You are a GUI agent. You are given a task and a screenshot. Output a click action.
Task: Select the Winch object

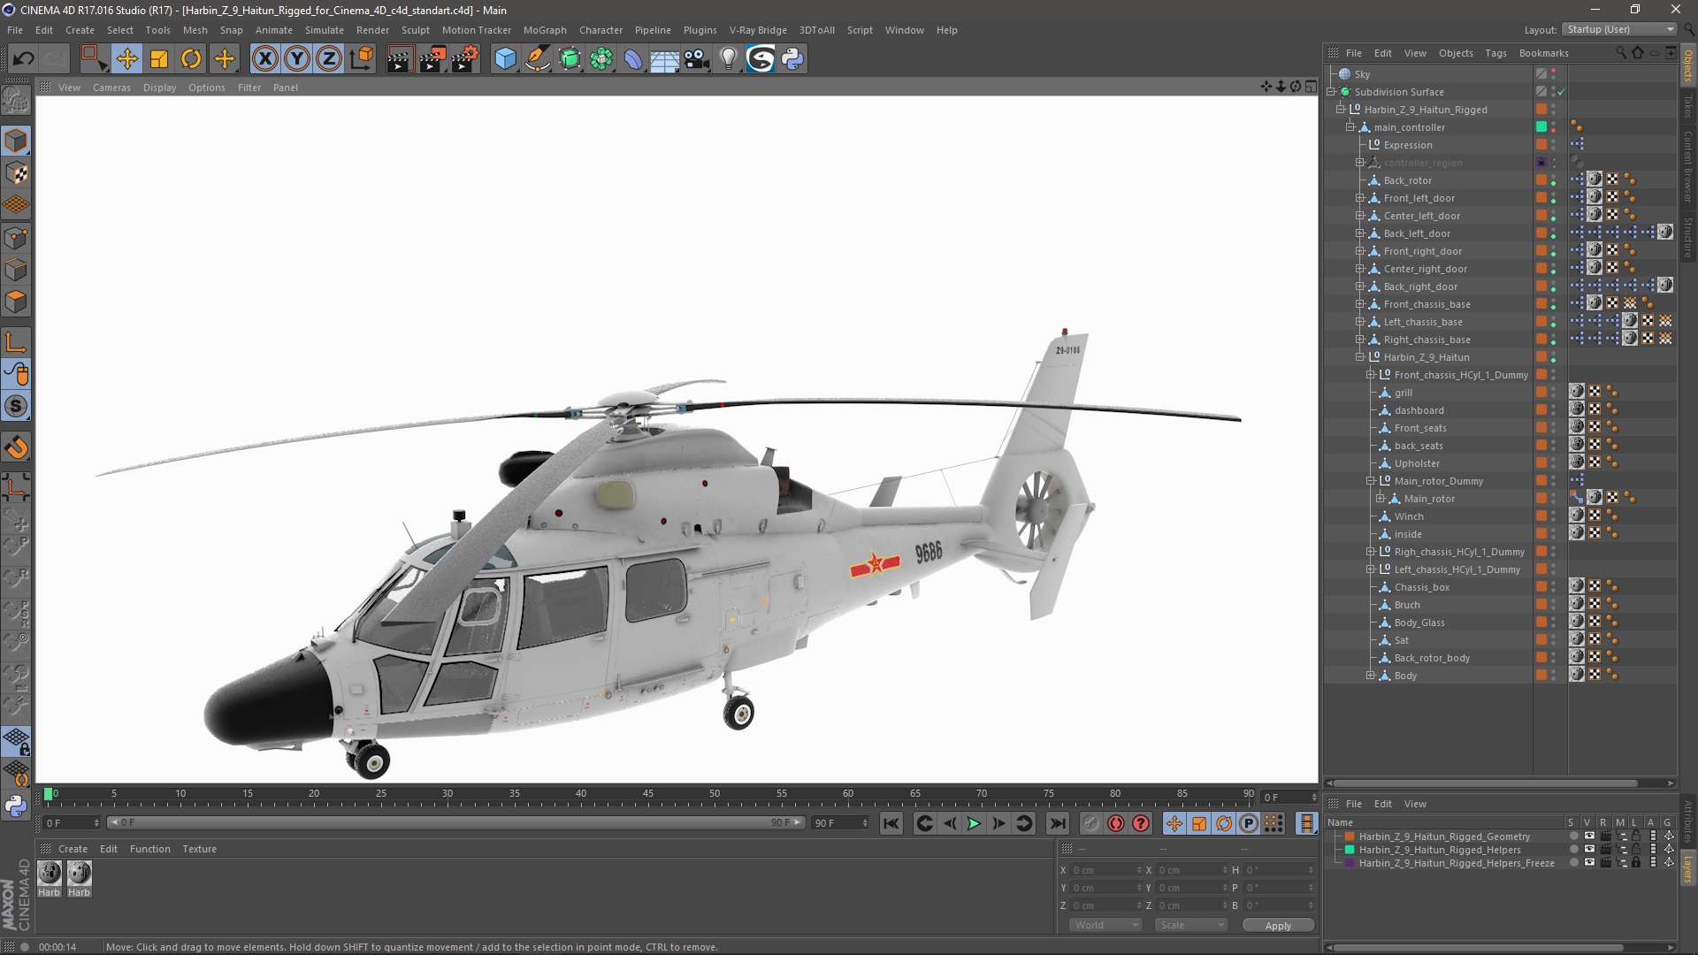click(1409, 516)
